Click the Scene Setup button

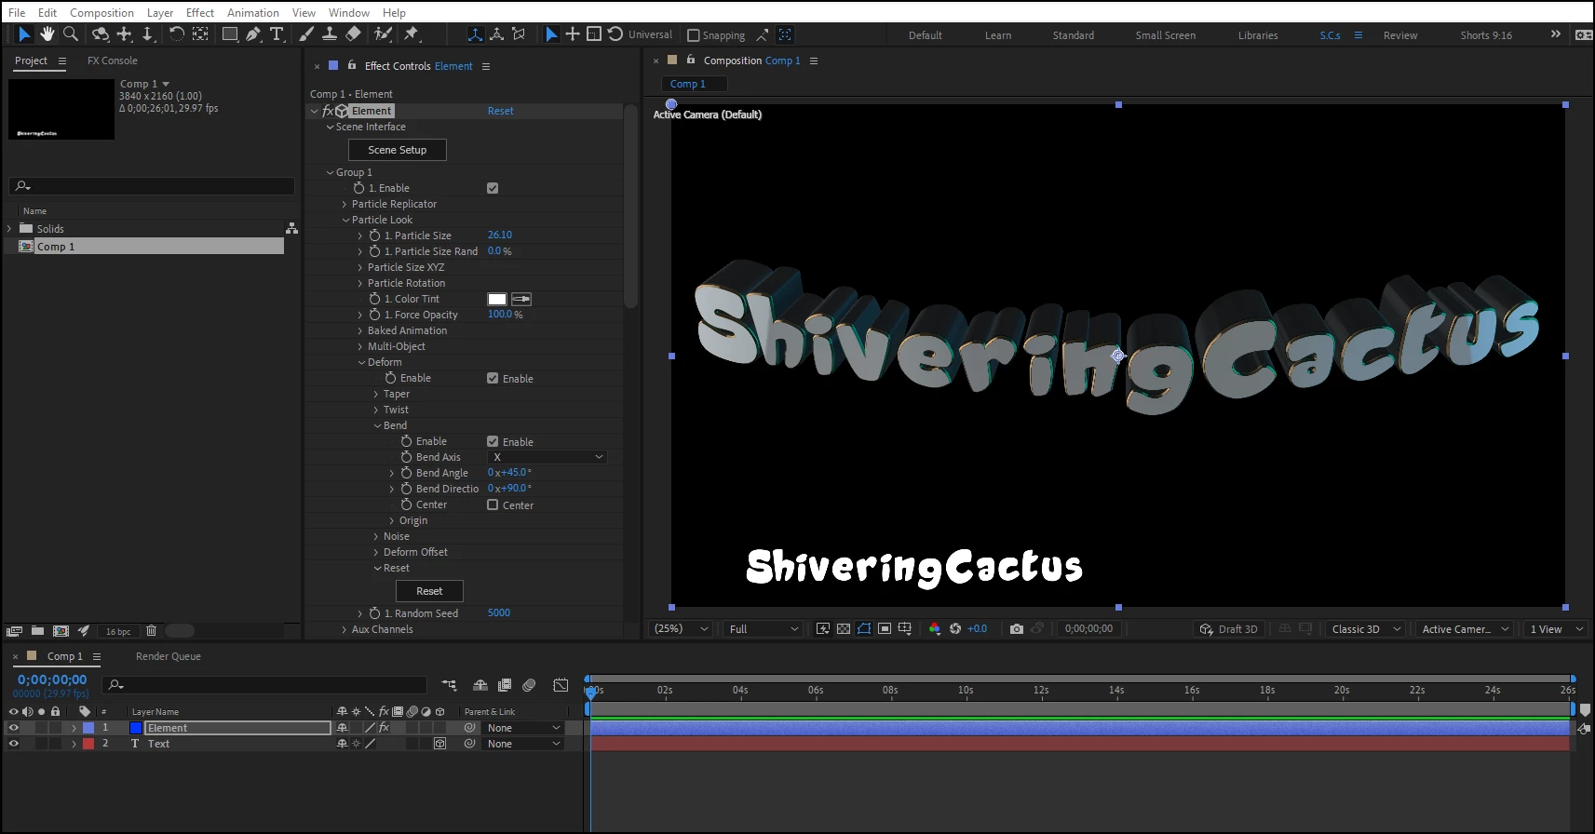coord(398,150)
